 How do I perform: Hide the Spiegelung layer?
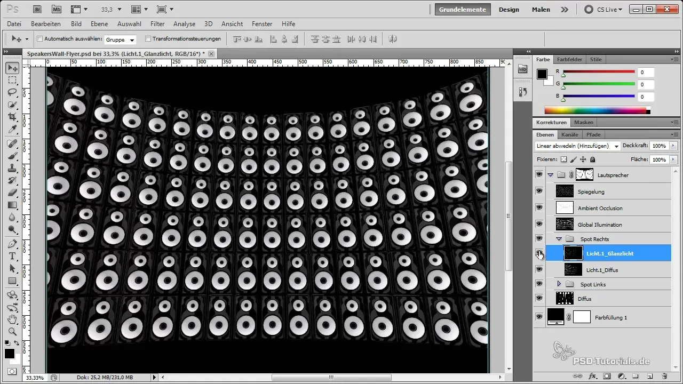click(539, 191)
